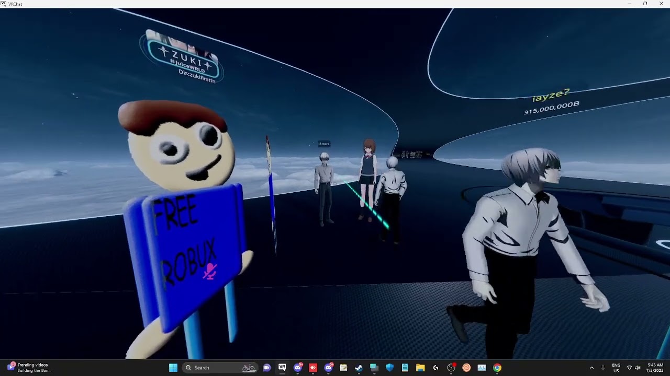The image size is (670, 376).
Task: Open the blue notepad document icon
Action: 405,368
